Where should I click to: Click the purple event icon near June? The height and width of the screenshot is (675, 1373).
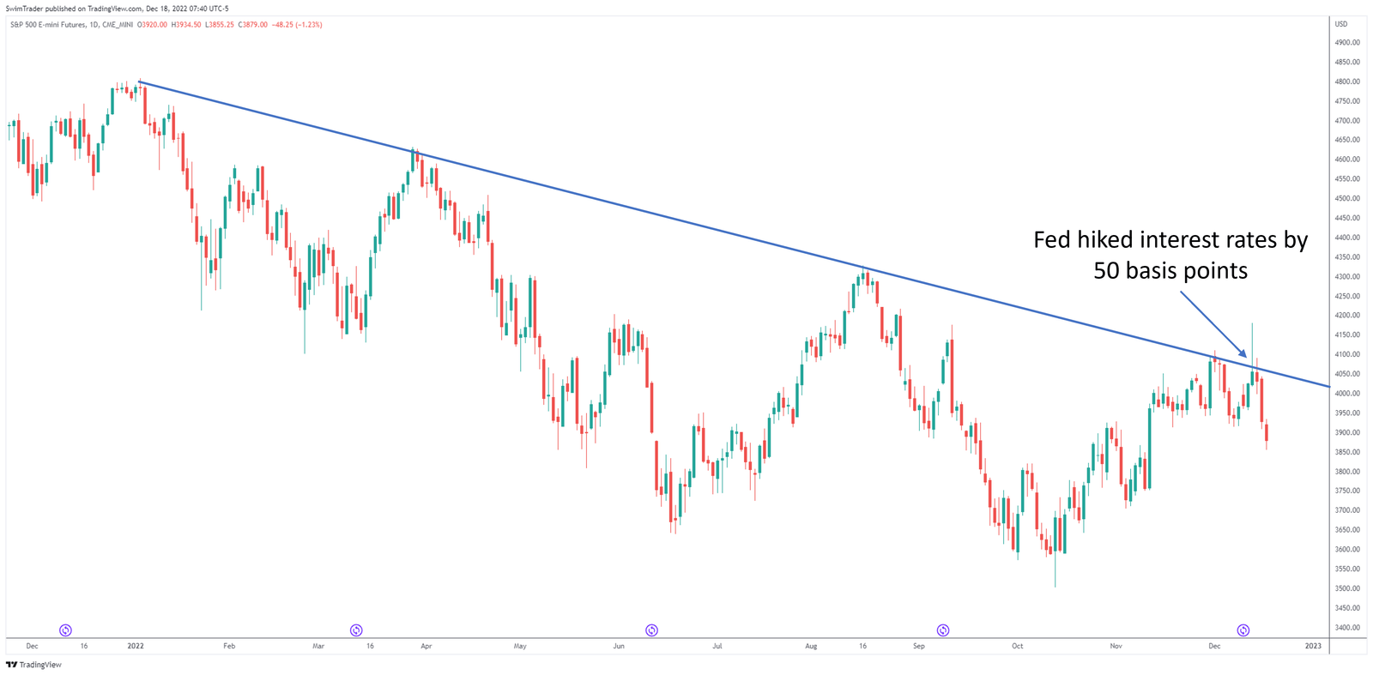point(652,630)
